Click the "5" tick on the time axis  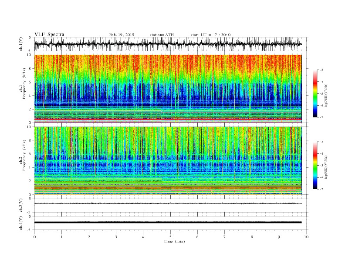tap(170, 237)
